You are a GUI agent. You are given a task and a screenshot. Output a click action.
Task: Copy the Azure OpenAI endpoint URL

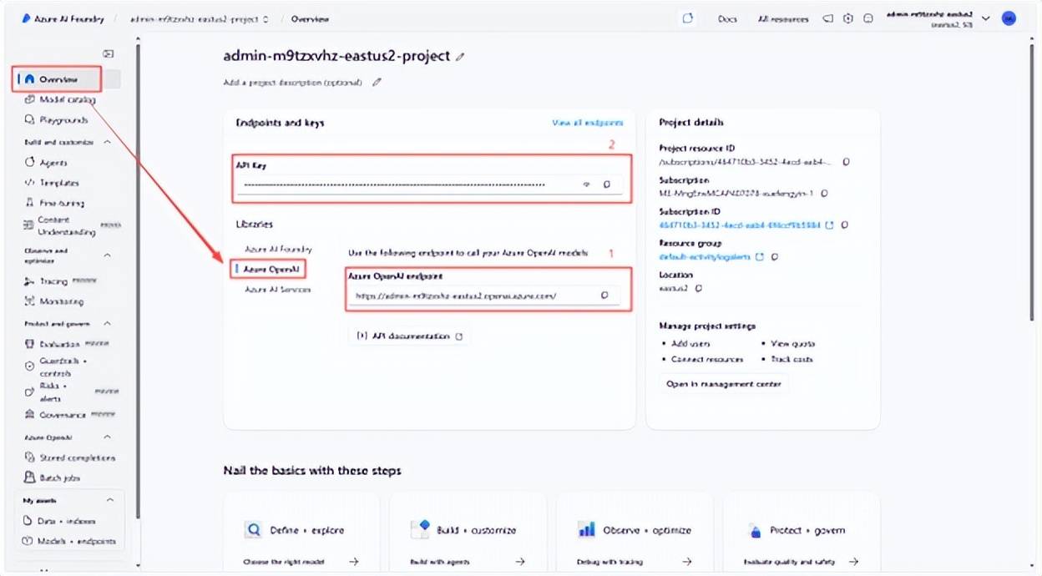[x=604, y=295]
